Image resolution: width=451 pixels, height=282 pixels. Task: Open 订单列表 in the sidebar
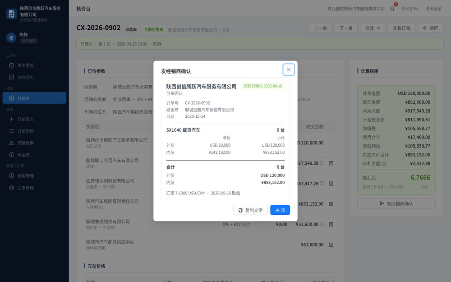[34, 131]
